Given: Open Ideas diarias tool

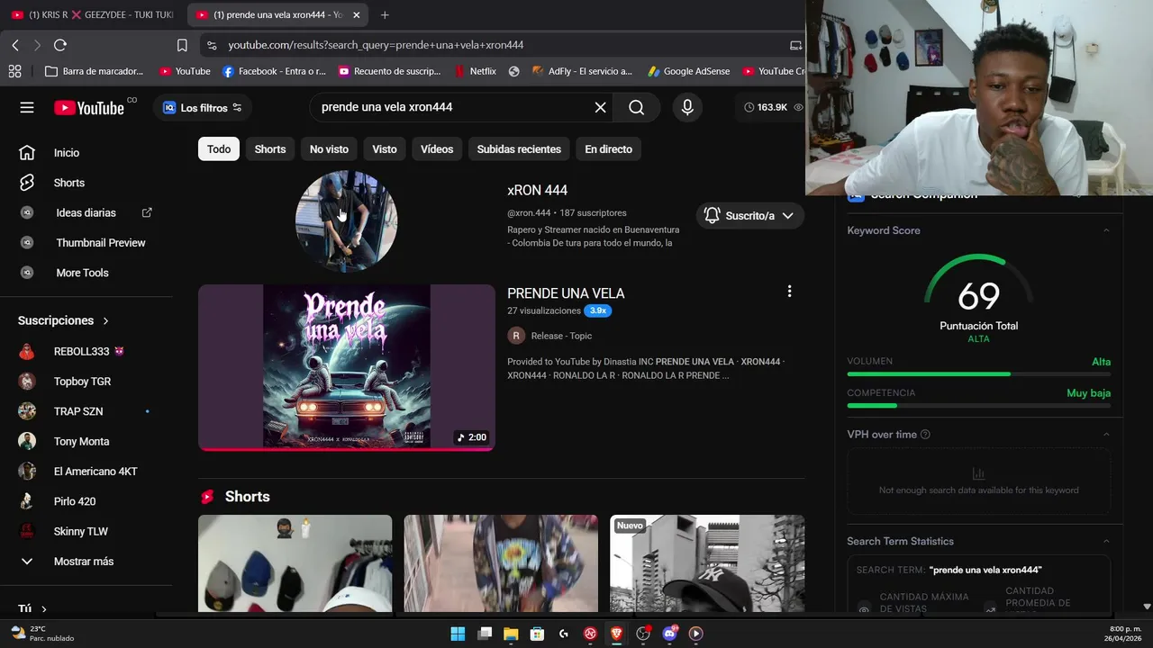Looking at the screenshot, I should pyautogui.click(x=86, y=212).
